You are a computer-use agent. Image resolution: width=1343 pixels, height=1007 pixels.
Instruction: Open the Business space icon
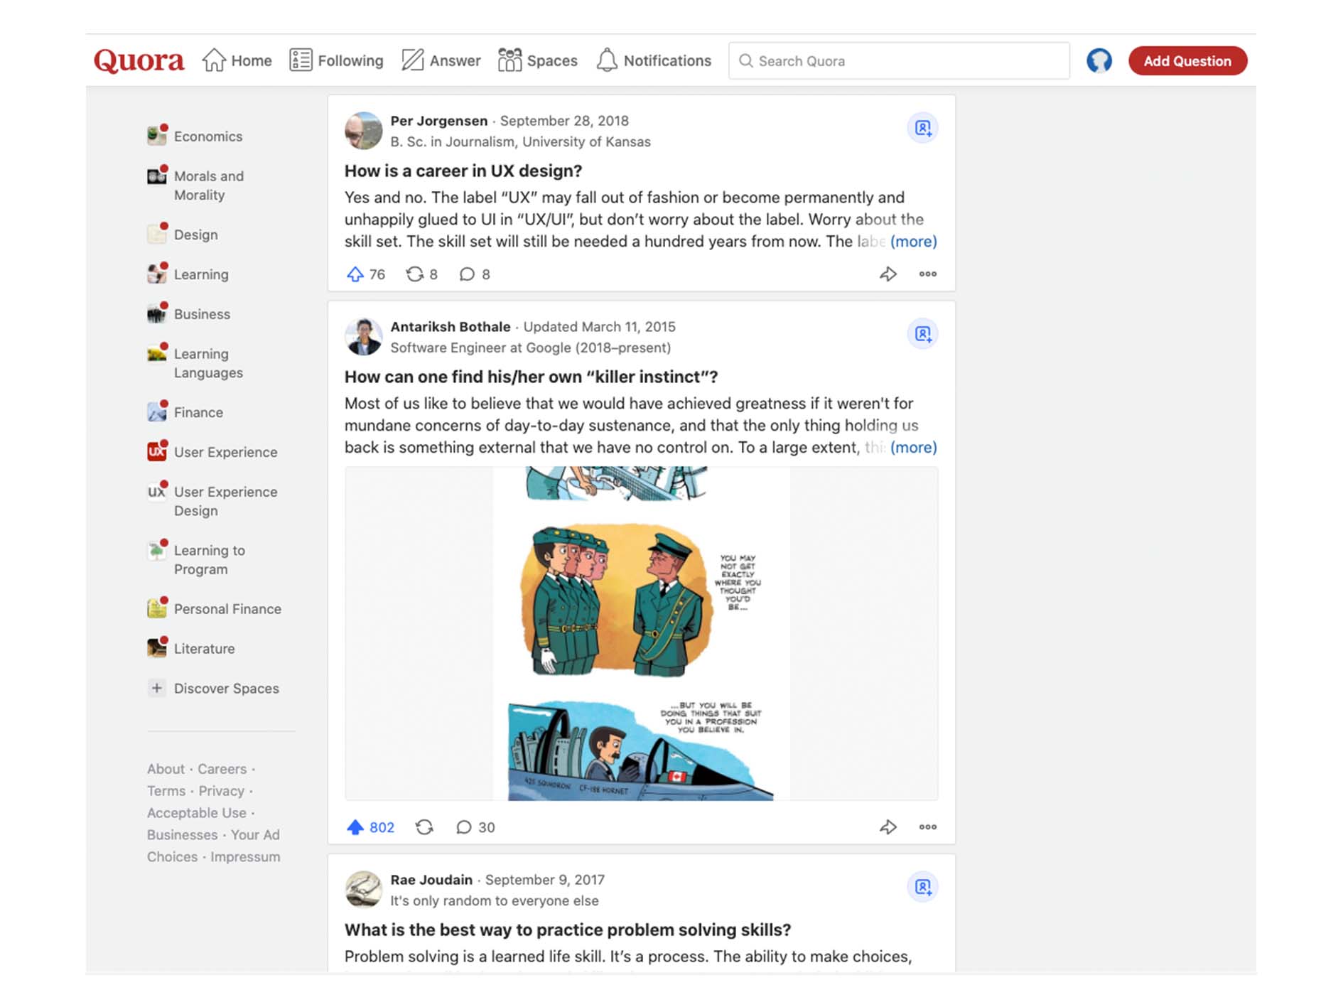pyautogui.click(x=157, y=313)
